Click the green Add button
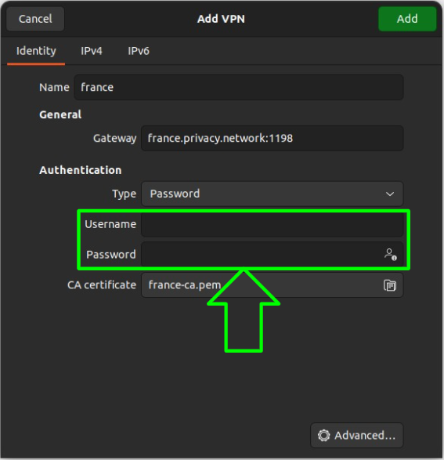 coord(407,19)
